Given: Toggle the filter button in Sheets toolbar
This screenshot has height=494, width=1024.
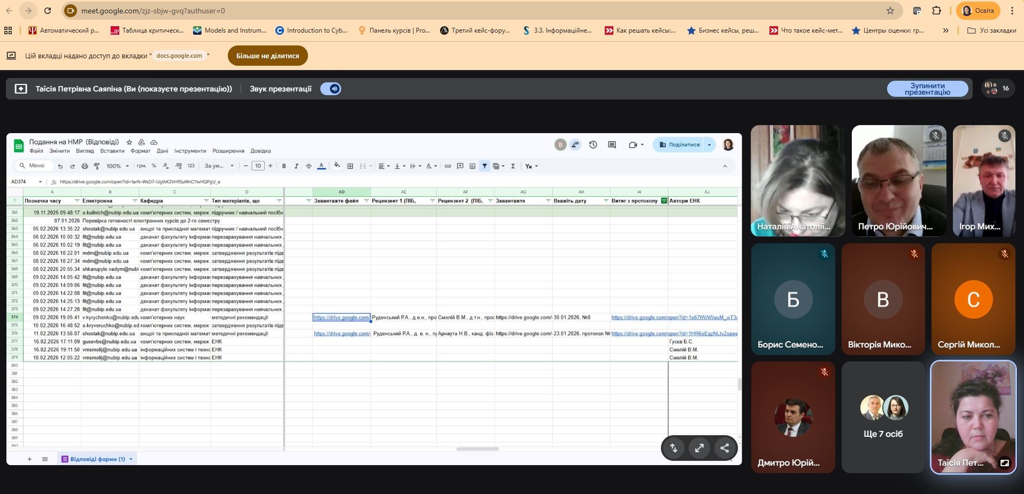Looking at the screenshot, I should point(484,166).
